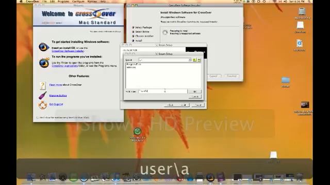Viewport: 330px width, 185px height.
Task: Click the lifebuoy Get Support icon
Action: click(x=42, y=105)
